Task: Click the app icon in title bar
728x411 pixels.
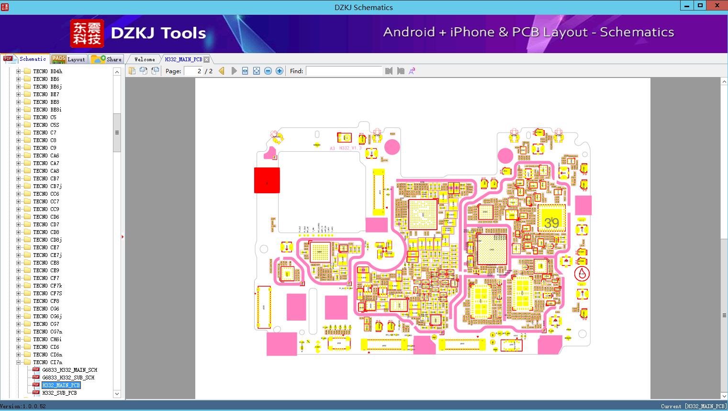Action: [x=6, y=7]
